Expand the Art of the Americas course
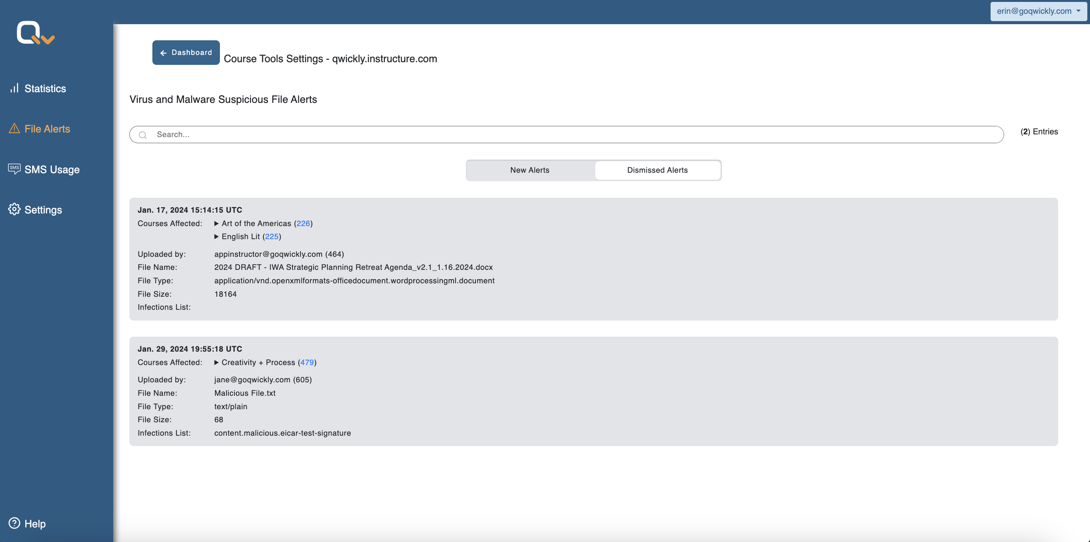The image size is (1090, 542). (216, 223)
